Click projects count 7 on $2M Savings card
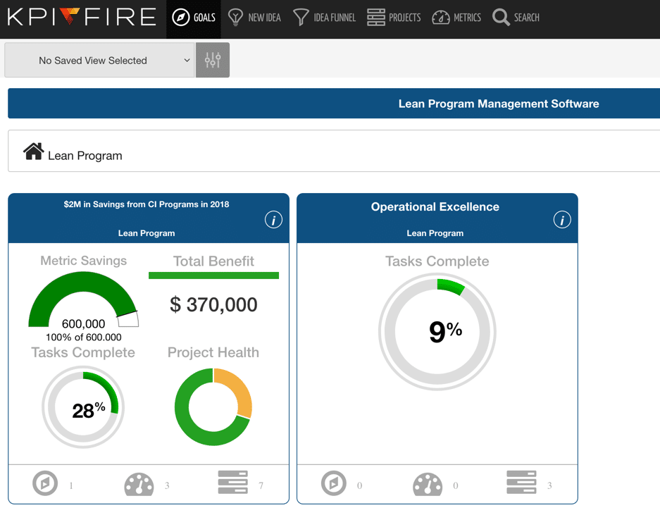The height and width of the screenshot is (508, 660). (x=261, y=485)
